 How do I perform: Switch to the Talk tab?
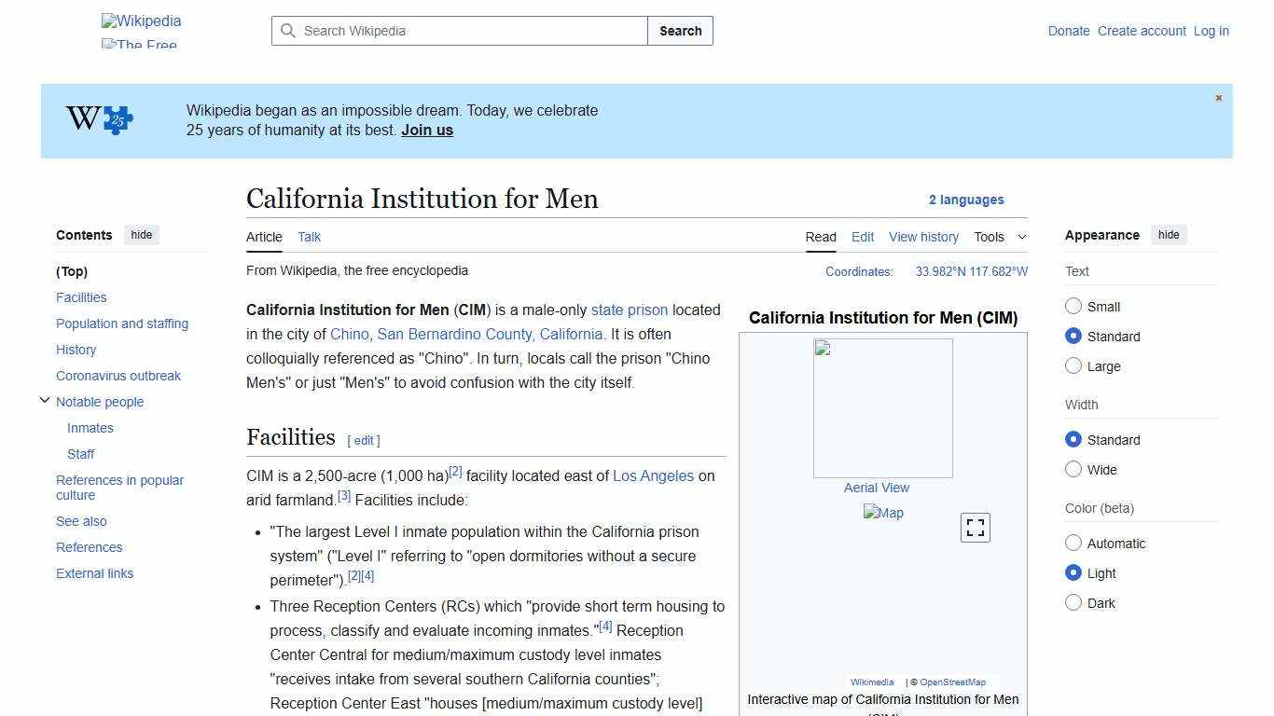click(x=309, y=237)
